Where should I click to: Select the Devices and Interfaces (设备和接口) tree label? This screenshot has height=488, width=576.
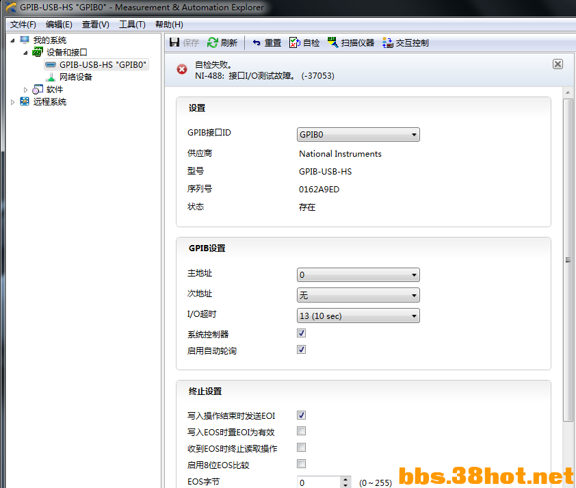(66, 52)
